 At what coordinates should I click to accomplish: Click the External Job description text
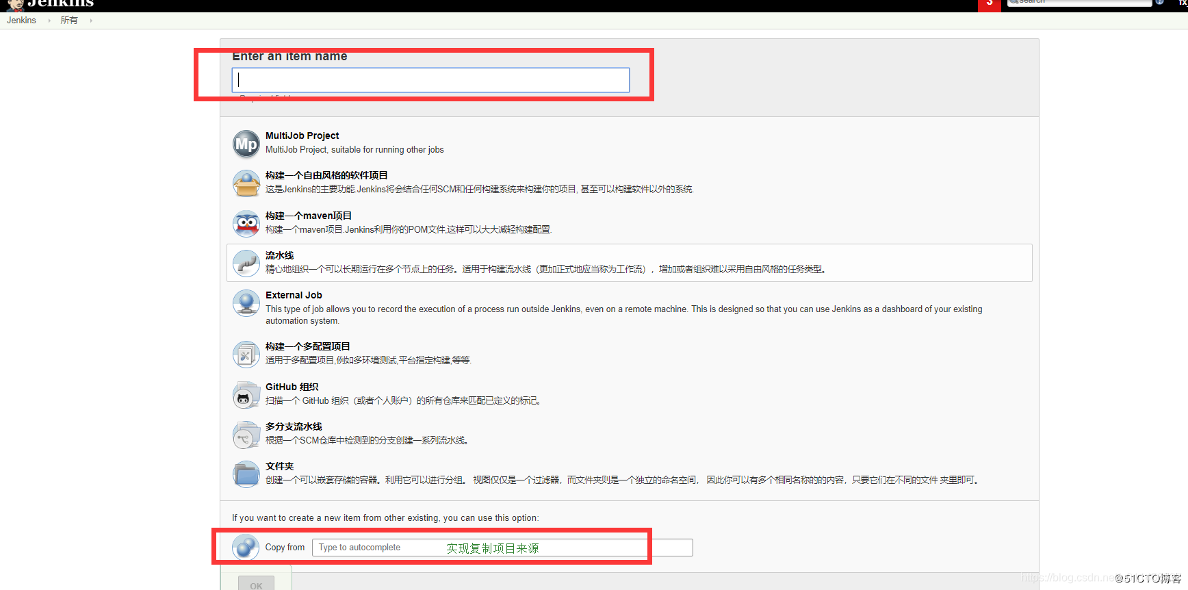623,315
